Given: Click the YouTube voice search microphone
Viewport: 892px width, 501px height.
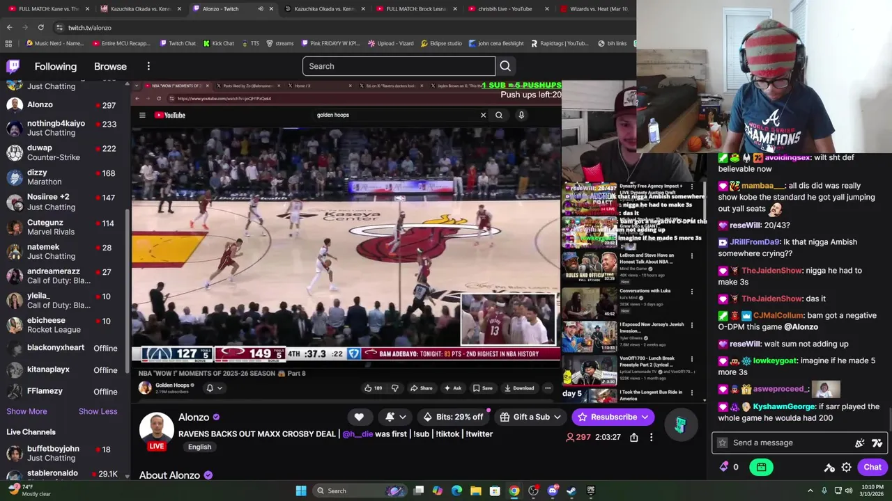Looking at the screenshot, I should (x=521, y=116).
